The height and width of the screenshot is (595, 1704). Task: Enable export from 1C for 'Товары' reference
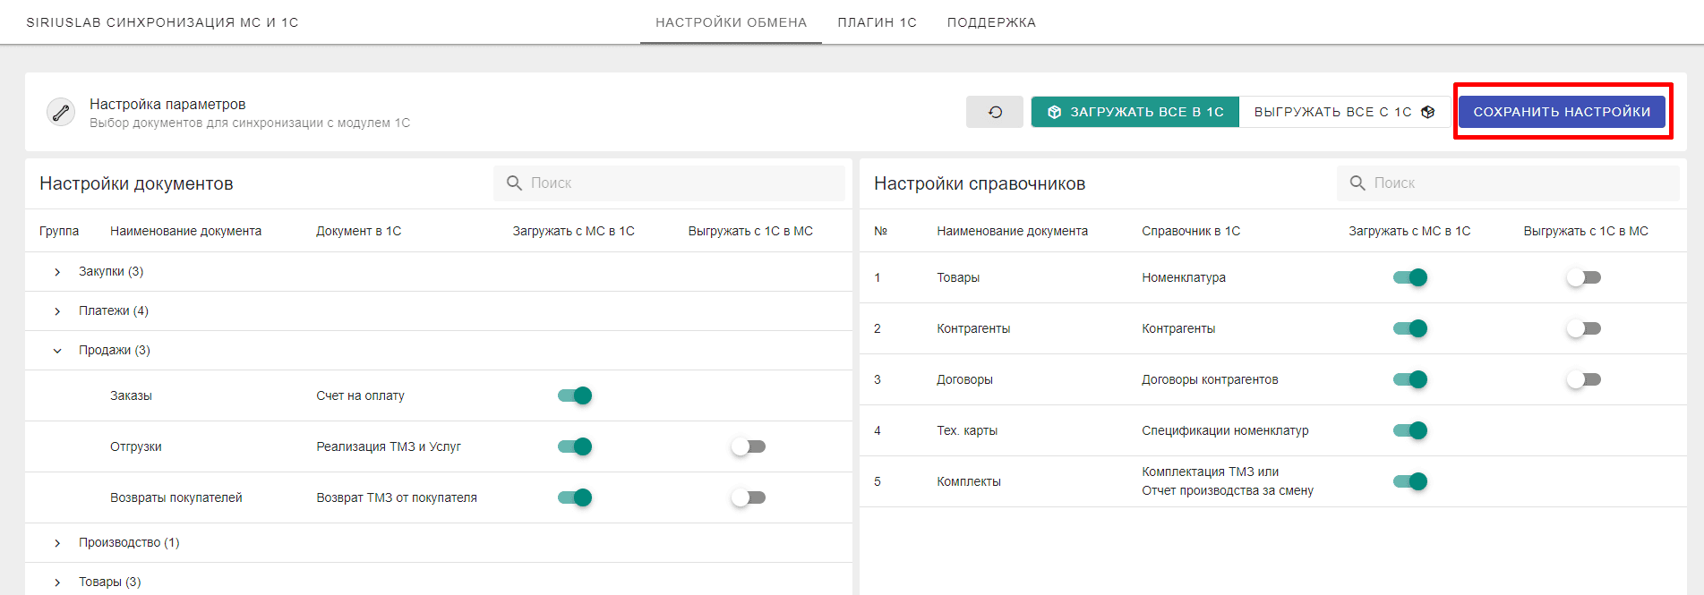click(1584, 277)
